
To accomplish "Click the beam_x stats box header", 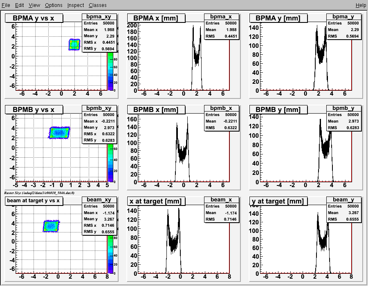I will point(222,199).
